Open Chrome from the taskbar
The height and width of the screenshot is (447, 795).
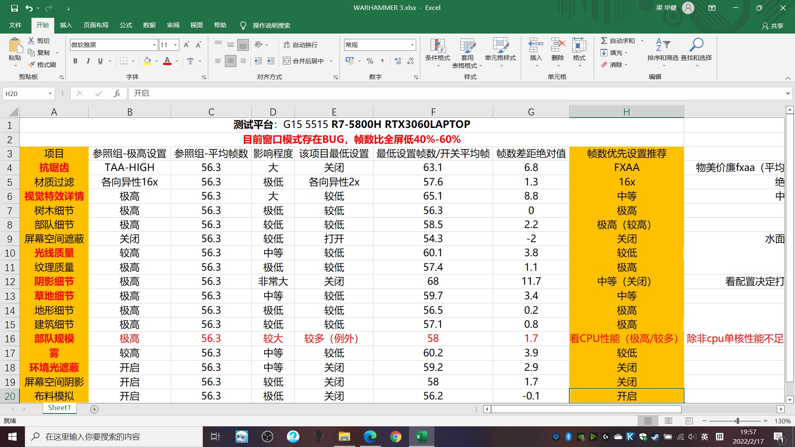click(x=395, y=437)
